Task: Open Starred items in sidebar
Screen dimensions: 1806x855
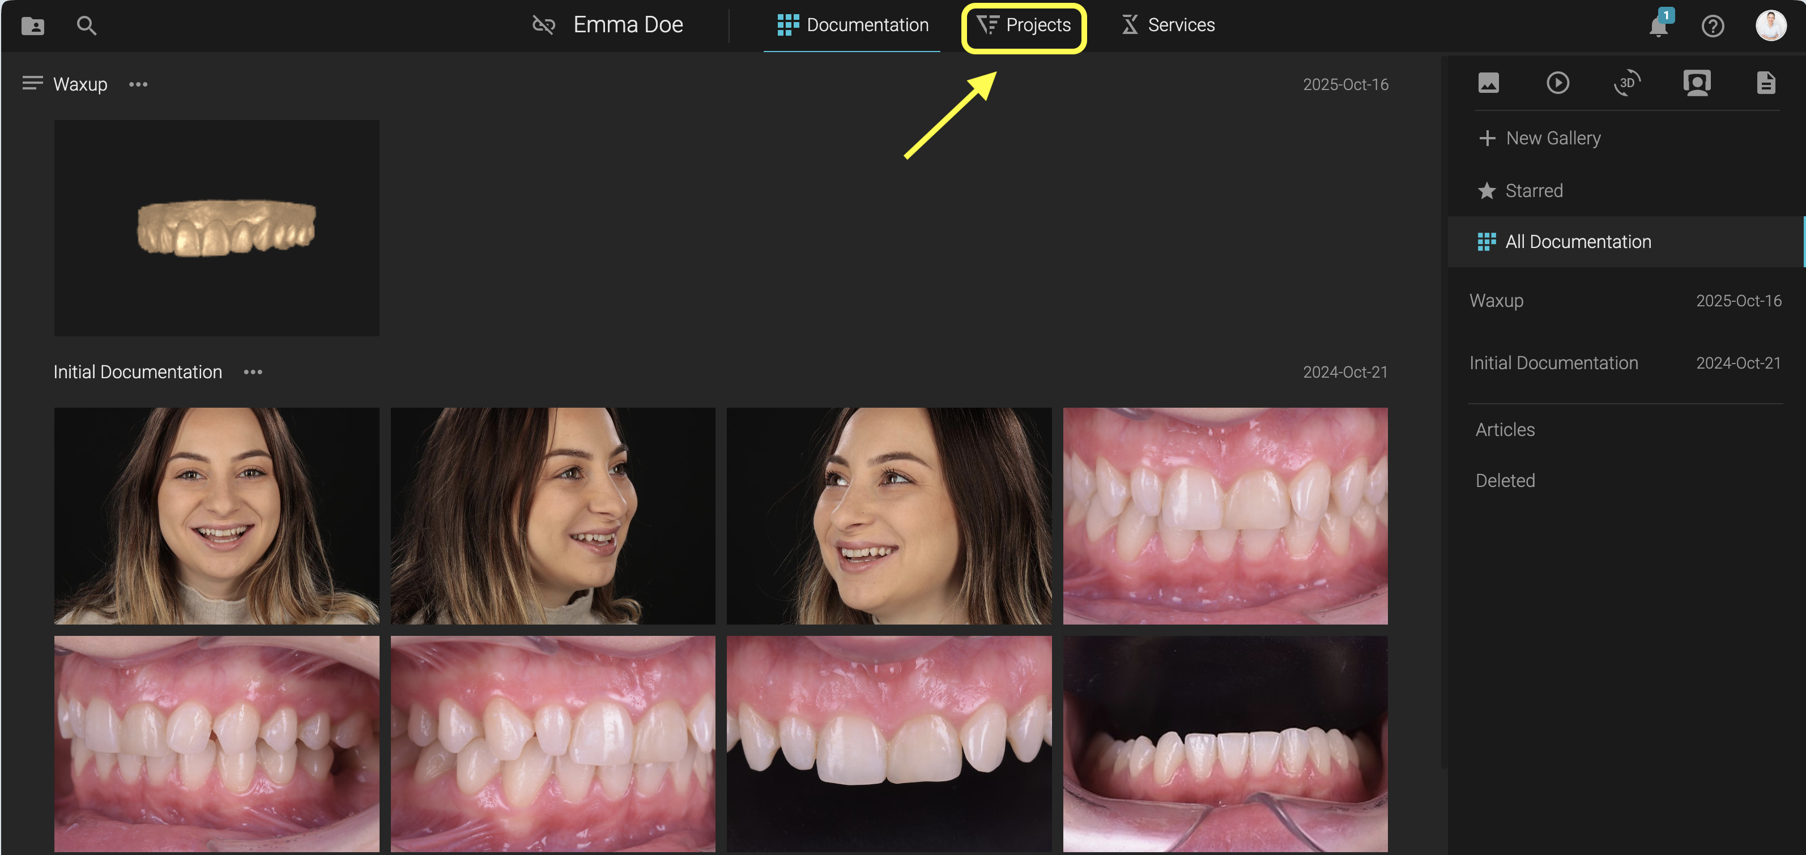Action: click(x=1520, y=191)
